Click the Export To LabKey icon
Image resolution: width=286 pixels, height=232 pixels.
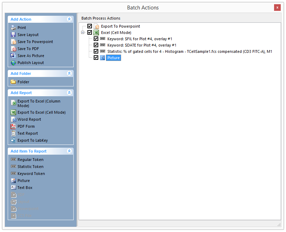pos(13,140)
